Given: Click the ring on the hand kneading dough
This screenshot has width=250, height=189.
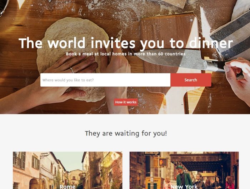Looking at the screenshot, I should point(72,70).
